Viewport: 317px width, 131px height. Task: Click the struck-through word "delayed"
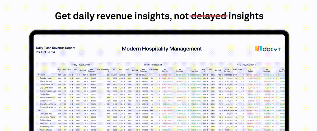tap(208, 16)
